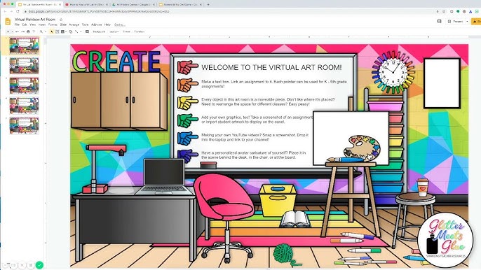
Task: Add a comment from the toolbar
Action: click(87, 31)
